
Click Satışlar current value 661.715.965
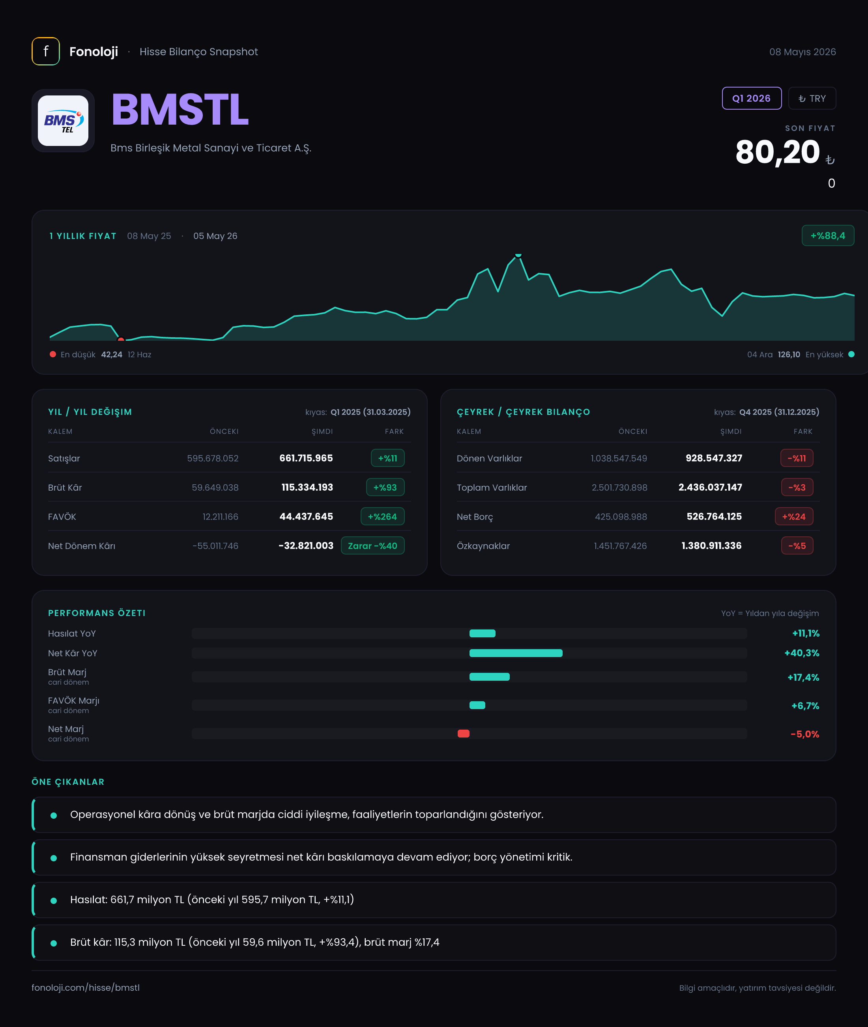coord(306,458)
